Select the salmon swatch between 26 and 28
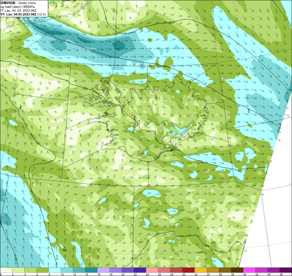The width and height of the screenshot is (292, 276). point(164,270)
